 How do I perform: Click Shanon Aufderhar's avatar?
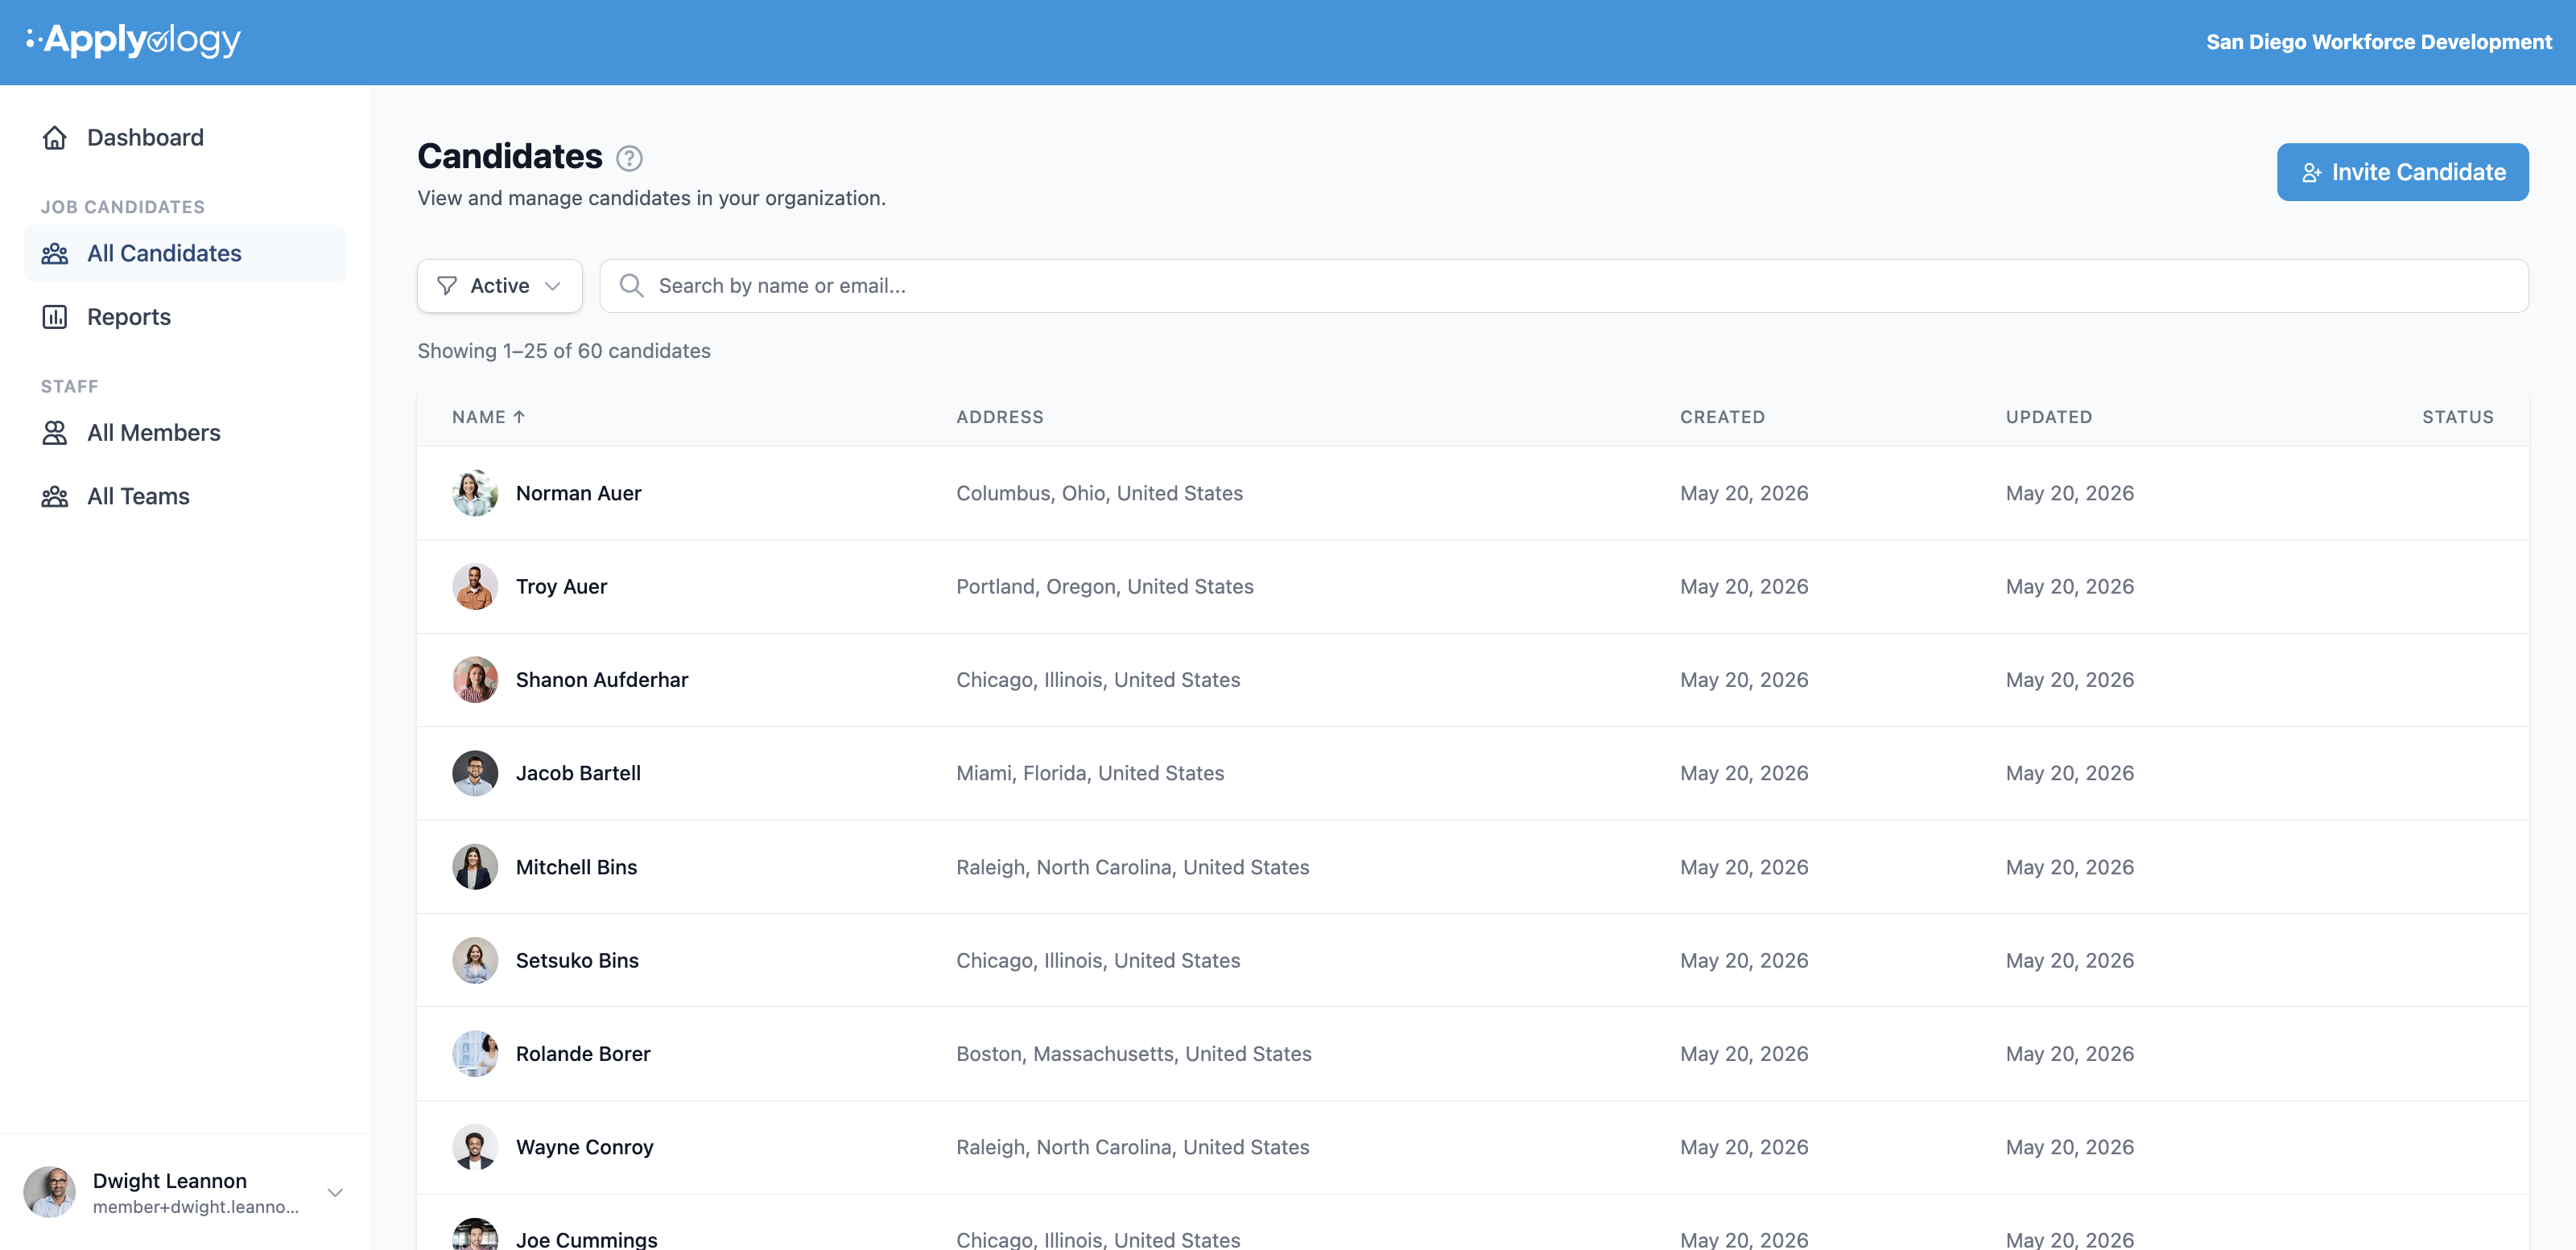coord(475,680)
